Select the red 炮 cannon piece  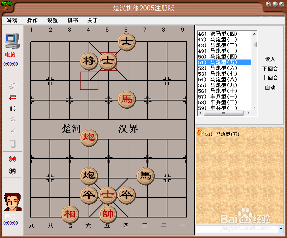(89, 137)
